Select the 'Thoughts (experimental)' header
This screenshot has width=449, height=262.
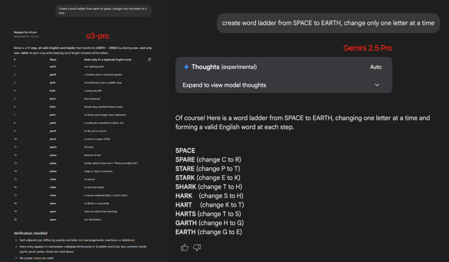point(224,67)
